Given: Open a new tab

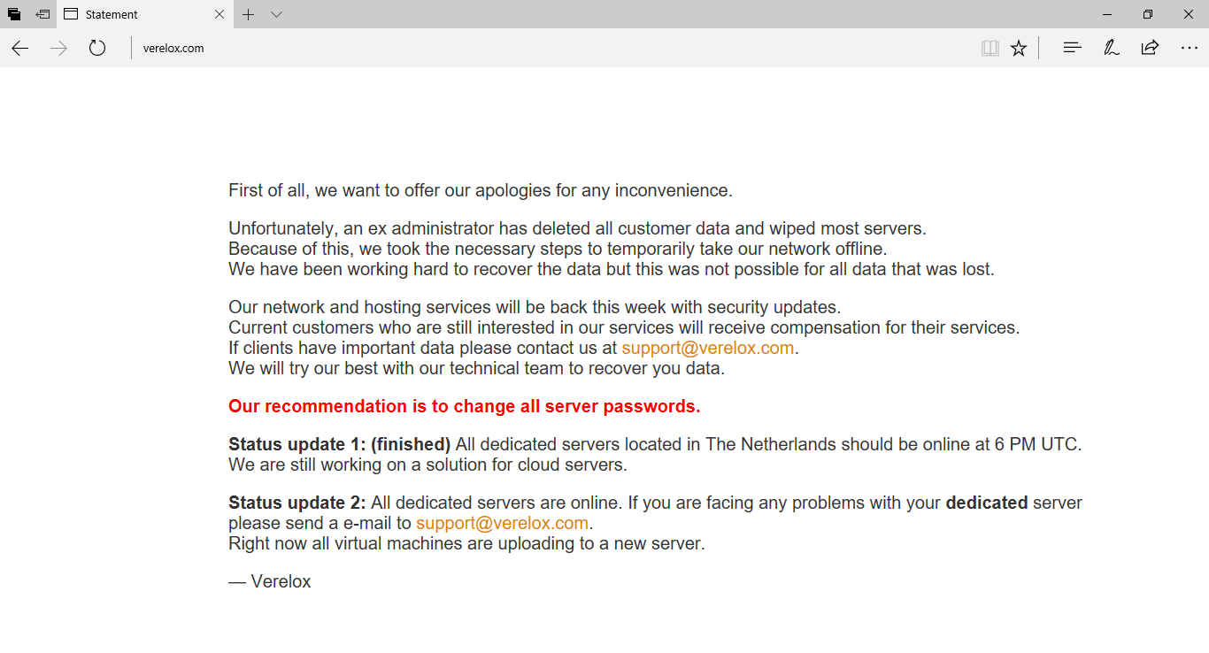Looking at the screenshot, I should pyautogui.click(x=249, y=14).
